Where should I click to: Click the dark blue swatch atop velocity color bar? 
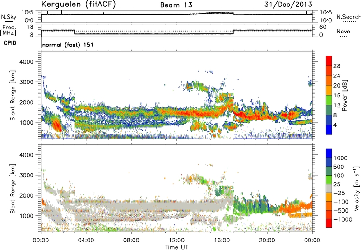[x=329, y=153]
